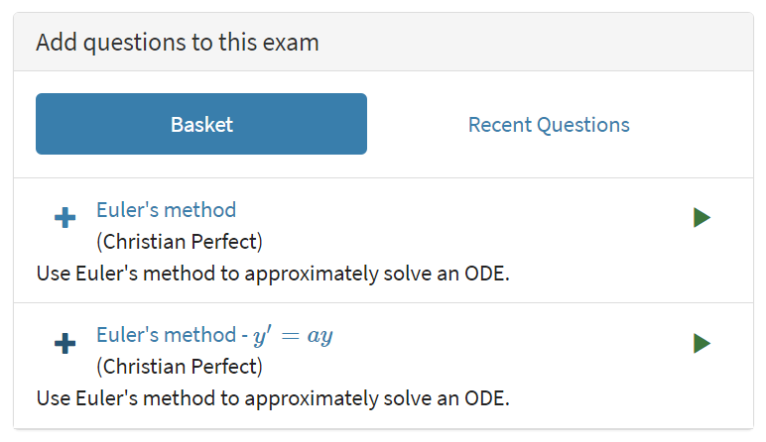
Task: Hit the green play triangle in the bottom question row
Action: pos(702,344)
